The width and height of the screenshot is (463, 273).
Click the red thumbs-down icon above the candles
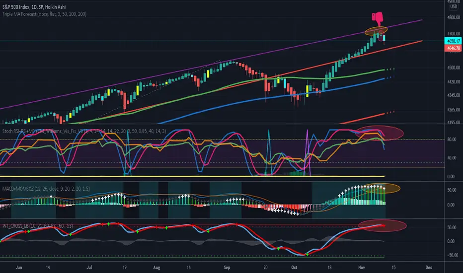[x=377, y=19]
